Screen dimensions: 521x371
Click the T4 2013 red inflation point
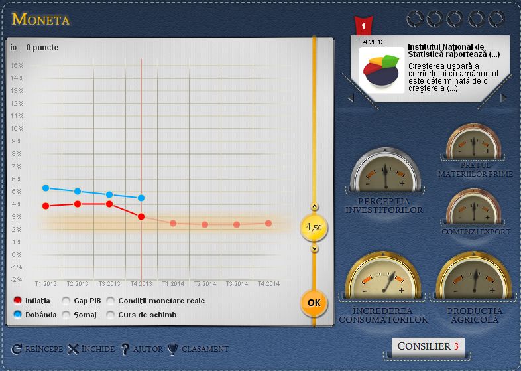click(x=141, y=216)
